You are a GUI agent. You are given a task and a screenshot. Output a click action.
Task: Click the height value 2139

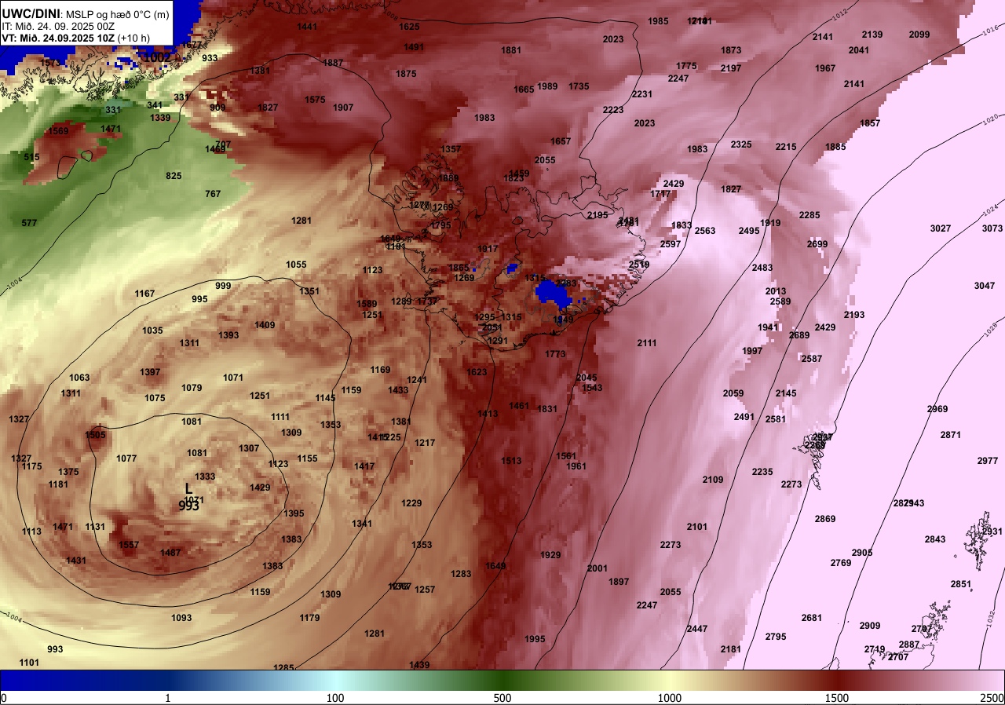click(872, 35)
